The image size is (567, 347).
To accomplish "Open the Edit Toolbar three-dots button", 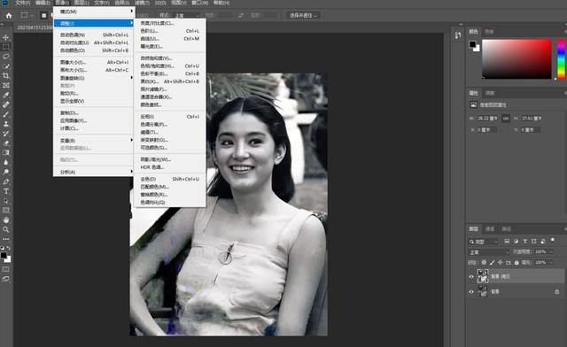I will click(x=6, y=239).
